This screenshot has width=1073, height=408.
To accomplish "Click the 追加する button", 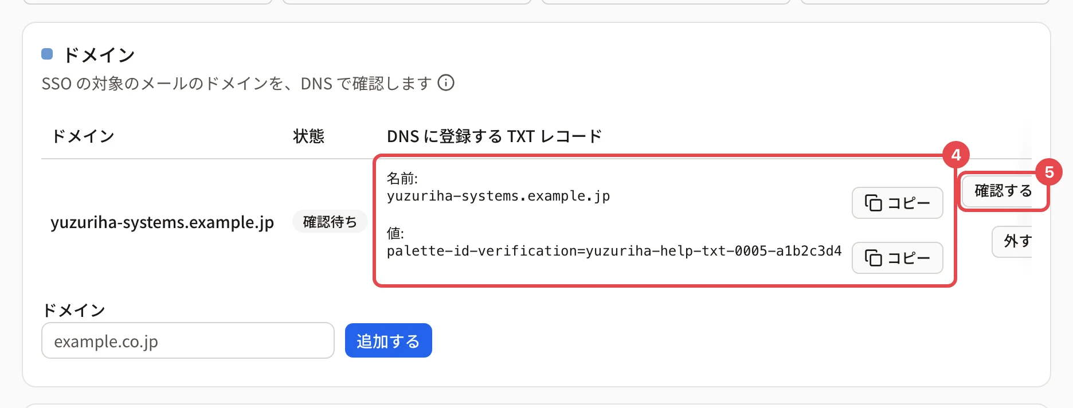I will tap(388, 341).
